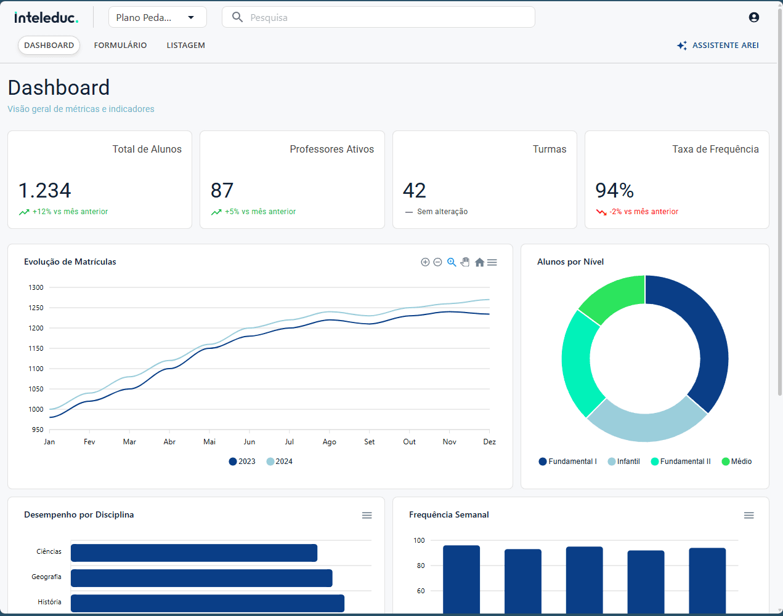783x616 pixels.
Task: Click the 'Professores Ativos' card title
Action: click(332, 149)
